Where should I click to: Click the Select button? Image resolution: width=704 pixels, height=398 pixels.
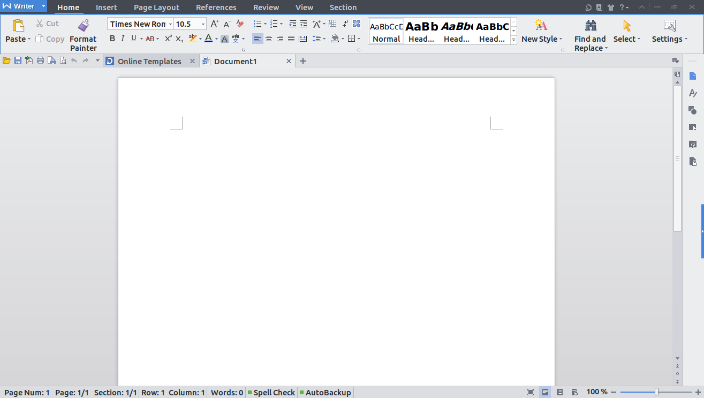[x=627, y=32]
